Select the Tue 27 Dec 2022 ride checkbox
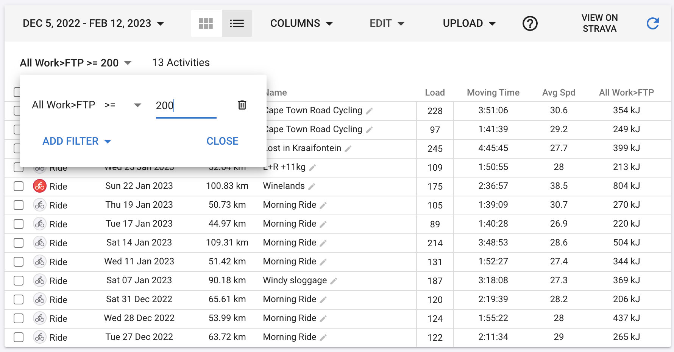Image resolution: width=674 pixels, height=352 pixels. pos(19,337)
